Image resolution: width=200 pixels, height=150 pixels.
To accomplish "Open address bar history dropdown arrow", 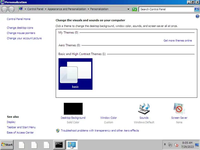I will (128, 9).
